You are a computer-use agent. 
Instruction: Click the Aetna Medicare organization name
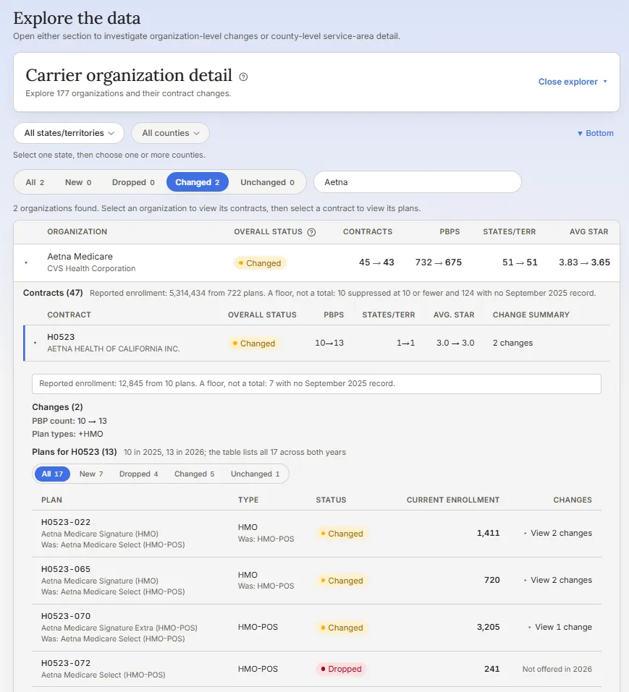click(x=80, y=257)
